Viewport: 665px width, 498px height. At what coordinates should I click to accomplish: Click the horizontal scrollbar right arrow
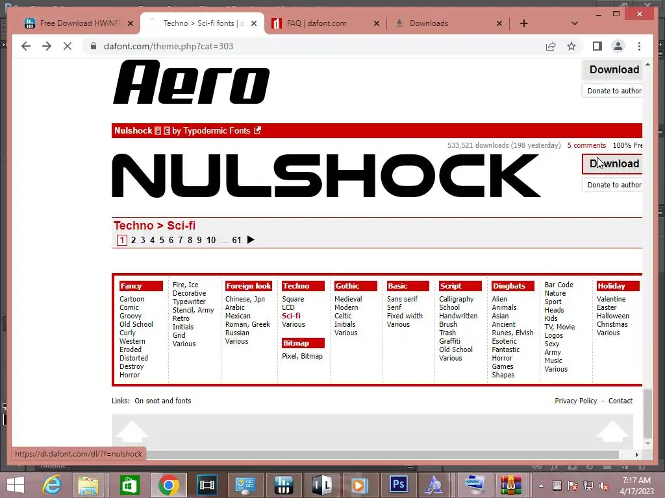click(636, 455)
